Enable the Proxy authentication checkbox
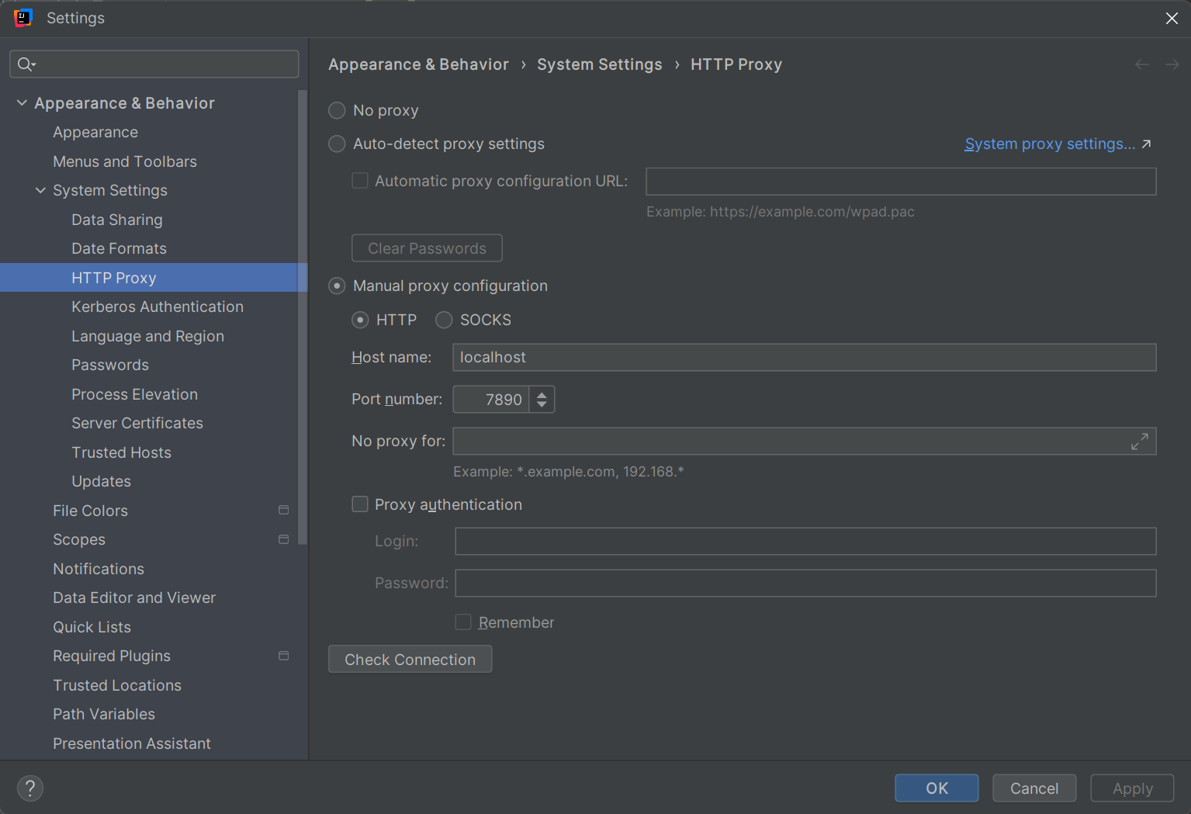Viewport: 1191px width, 814px height. click(360, 505)
